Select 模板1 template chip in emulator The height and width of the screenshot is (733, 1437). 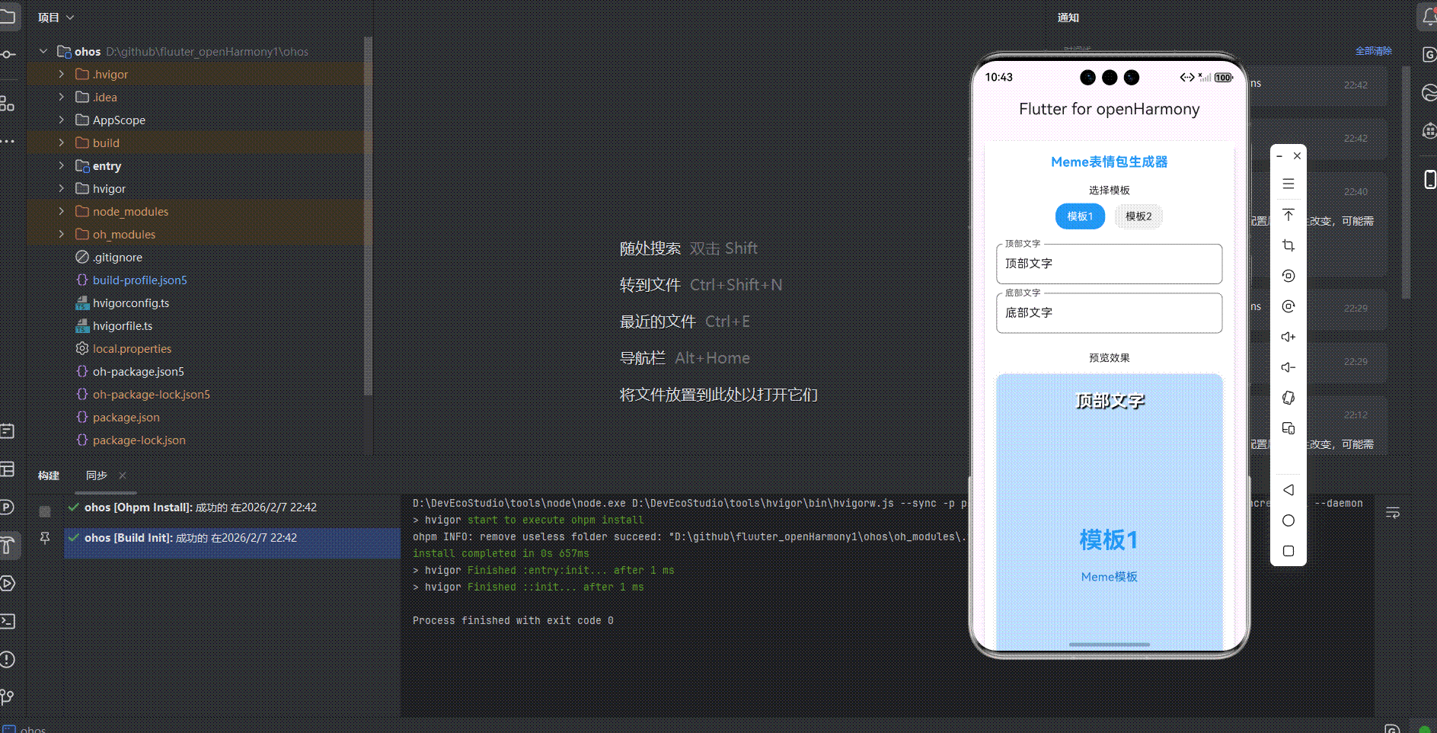point(1079,216)
